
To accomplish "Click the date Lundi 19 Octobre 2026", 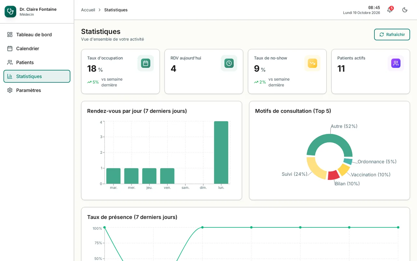I will [361, 13].
